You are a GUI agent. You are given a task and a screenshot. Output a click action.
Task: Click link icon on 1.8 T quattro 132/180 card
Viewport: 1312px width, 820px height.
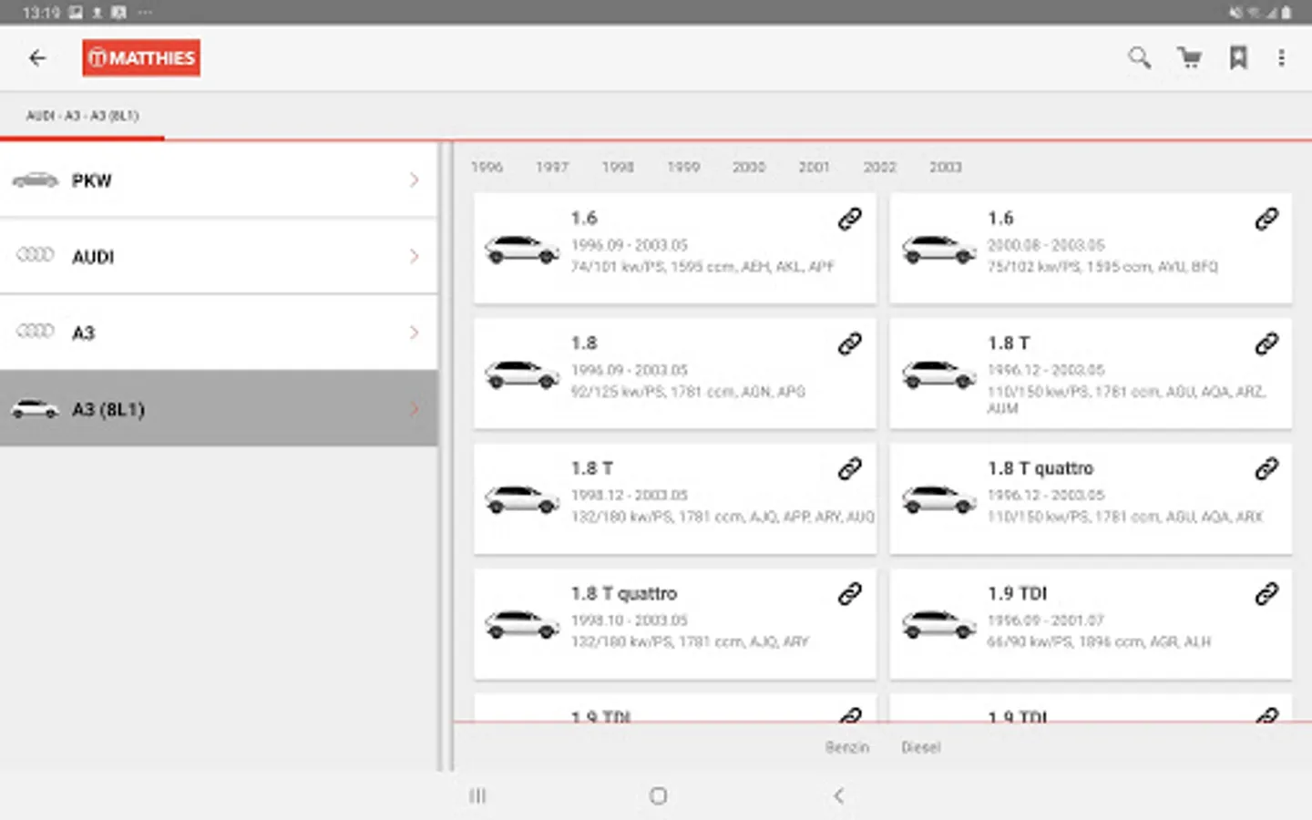[849, 594]
